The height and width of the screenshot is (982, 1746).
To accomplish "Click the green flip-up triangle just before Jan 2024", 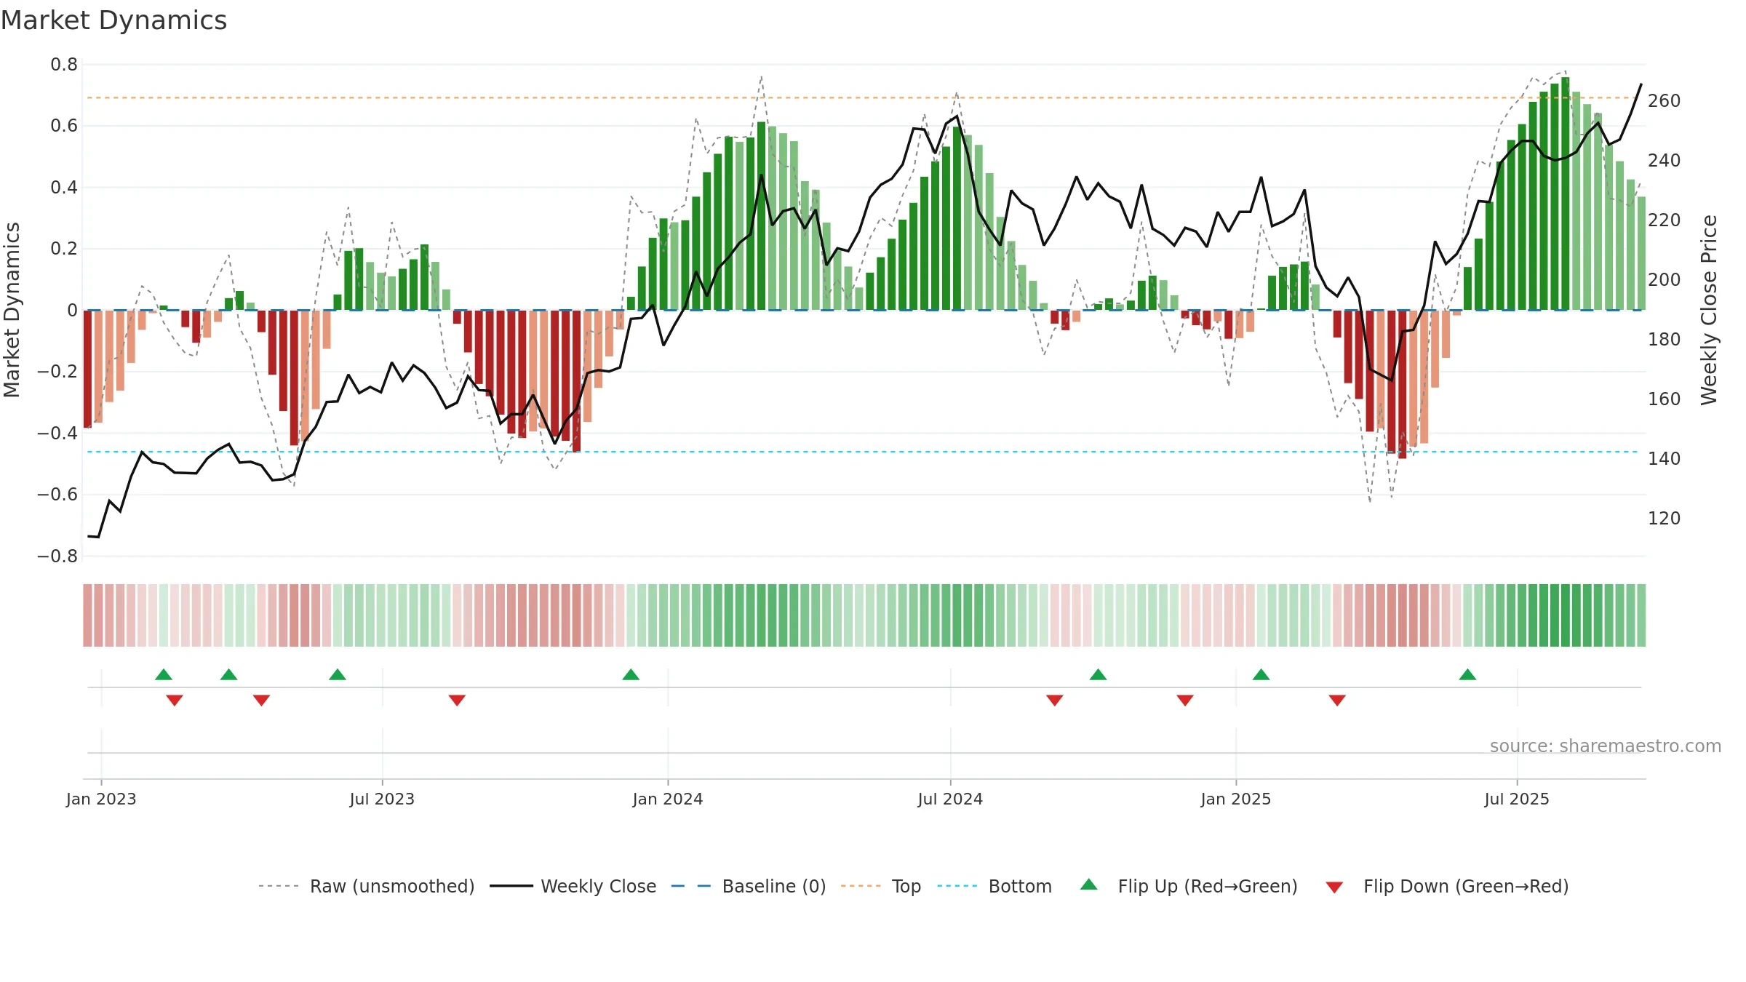I will click(x=631, y=674).
